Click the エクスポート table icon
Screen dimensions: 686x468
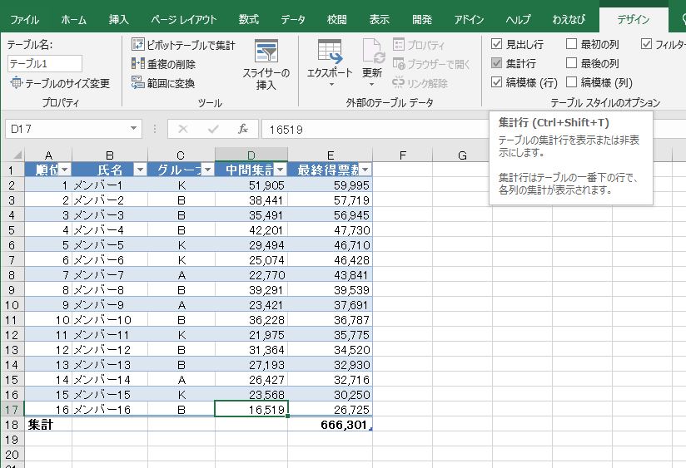pos(330,52)
